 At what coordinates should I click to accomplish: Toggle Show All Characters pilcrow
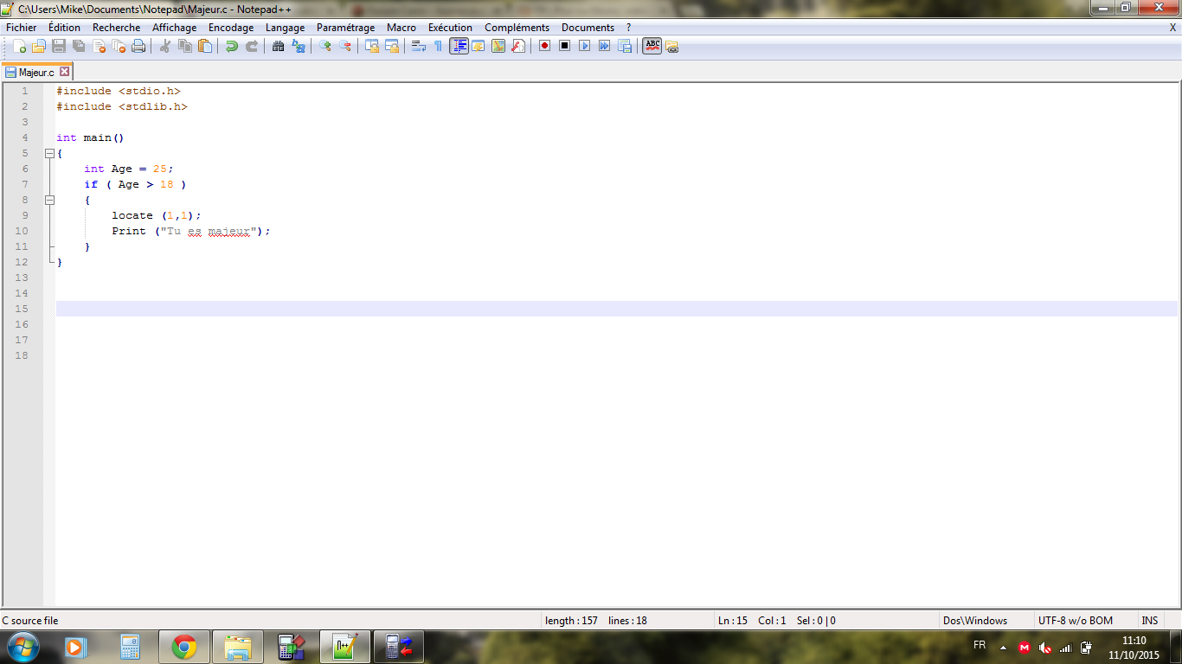(x=438, y=46)
